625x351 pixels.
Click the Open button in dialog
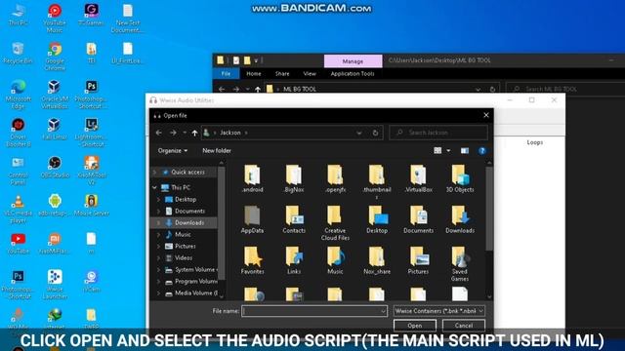414,326
